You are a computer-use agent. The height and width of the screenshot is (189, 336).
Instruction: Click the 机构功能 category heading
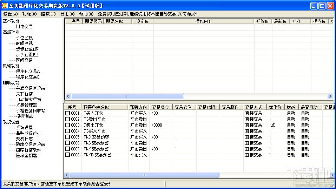(11, 66)
